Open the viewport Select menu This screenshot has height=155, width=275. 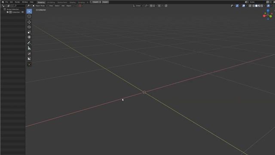57,6
